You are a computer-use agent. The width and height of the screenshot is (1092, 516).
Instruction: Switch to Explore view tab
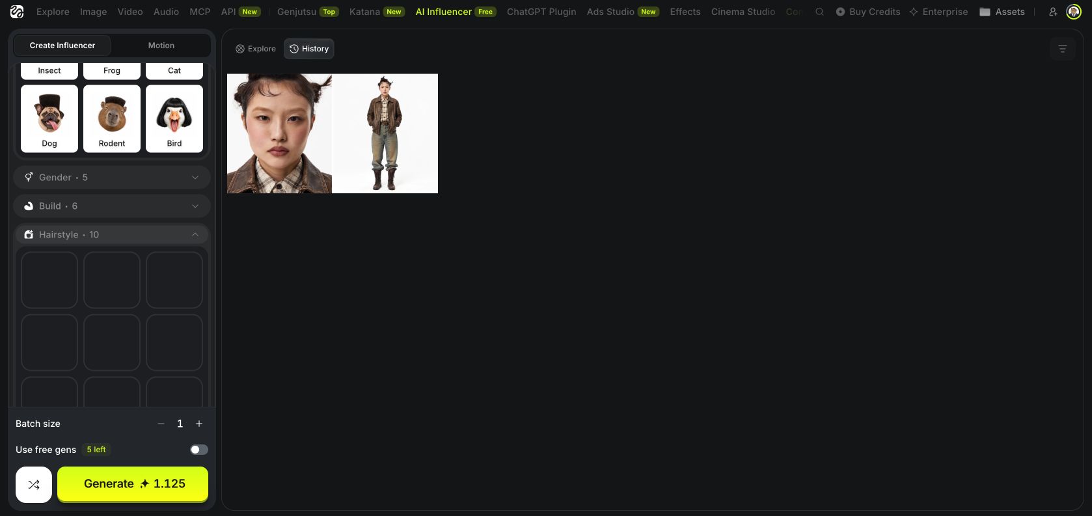256,49
